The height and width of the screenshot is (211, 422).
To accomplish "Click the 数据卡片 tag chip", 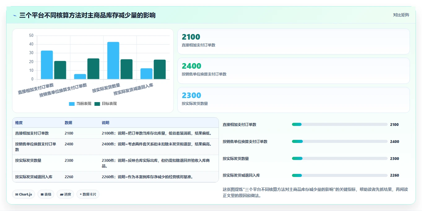I will click(88, 194).
